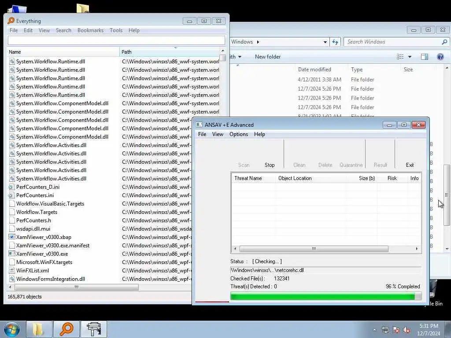This screenshot has height=338, width=451.
Task: Click the Everything app icon in title bar
Action: 11,21
